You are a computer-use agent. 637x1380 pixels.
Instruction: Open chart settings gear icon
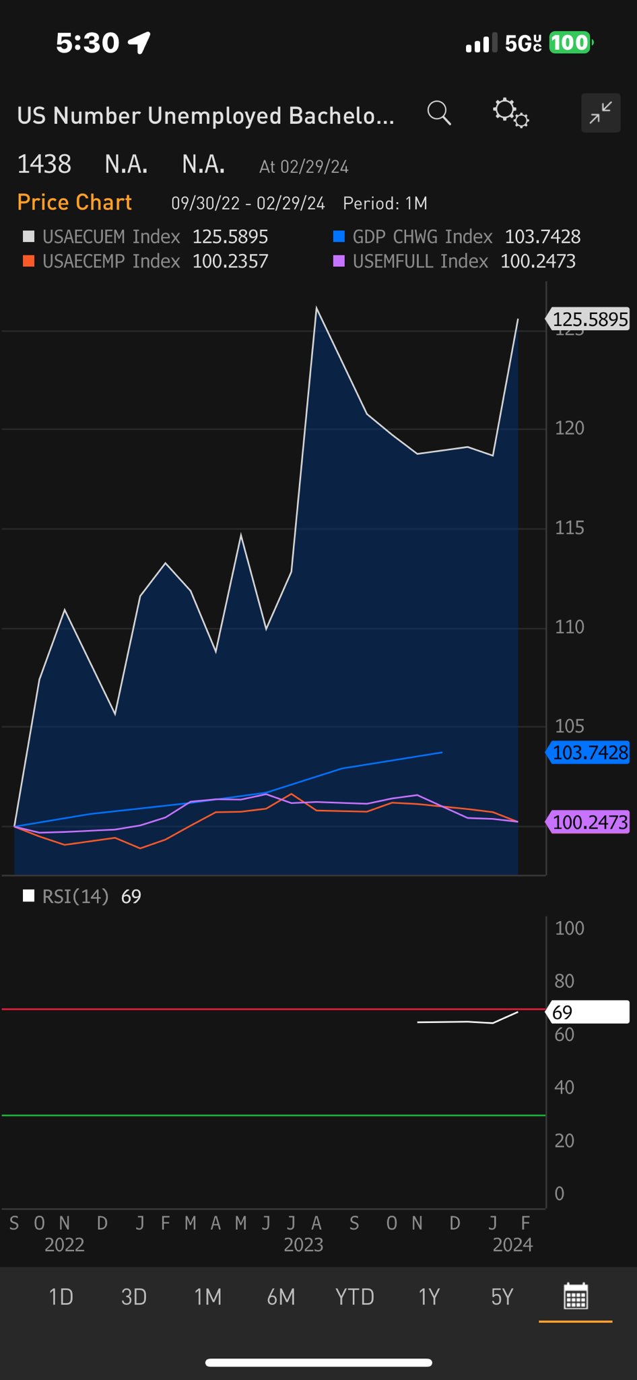point(510,113)
